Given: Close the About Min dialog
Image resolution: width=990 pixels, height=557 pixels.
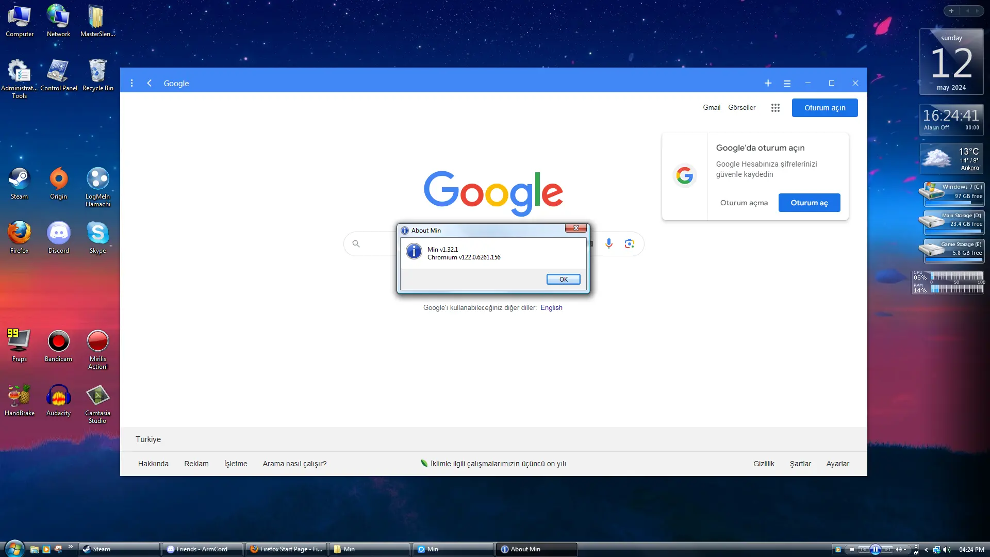Looking at the screenshot, I should pyautogui.click(x=575, y=228).
